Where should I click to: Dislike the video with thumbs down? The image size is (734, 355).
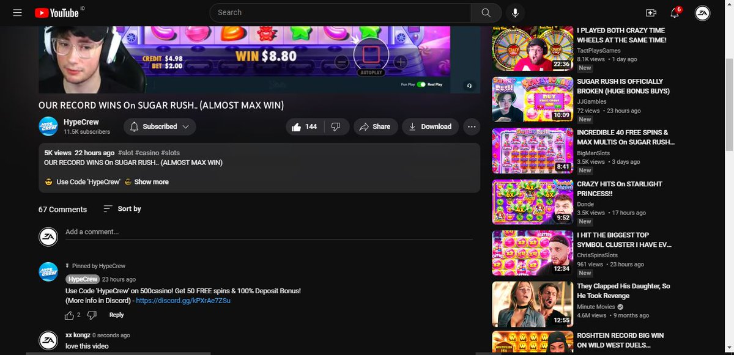(336, 126)
